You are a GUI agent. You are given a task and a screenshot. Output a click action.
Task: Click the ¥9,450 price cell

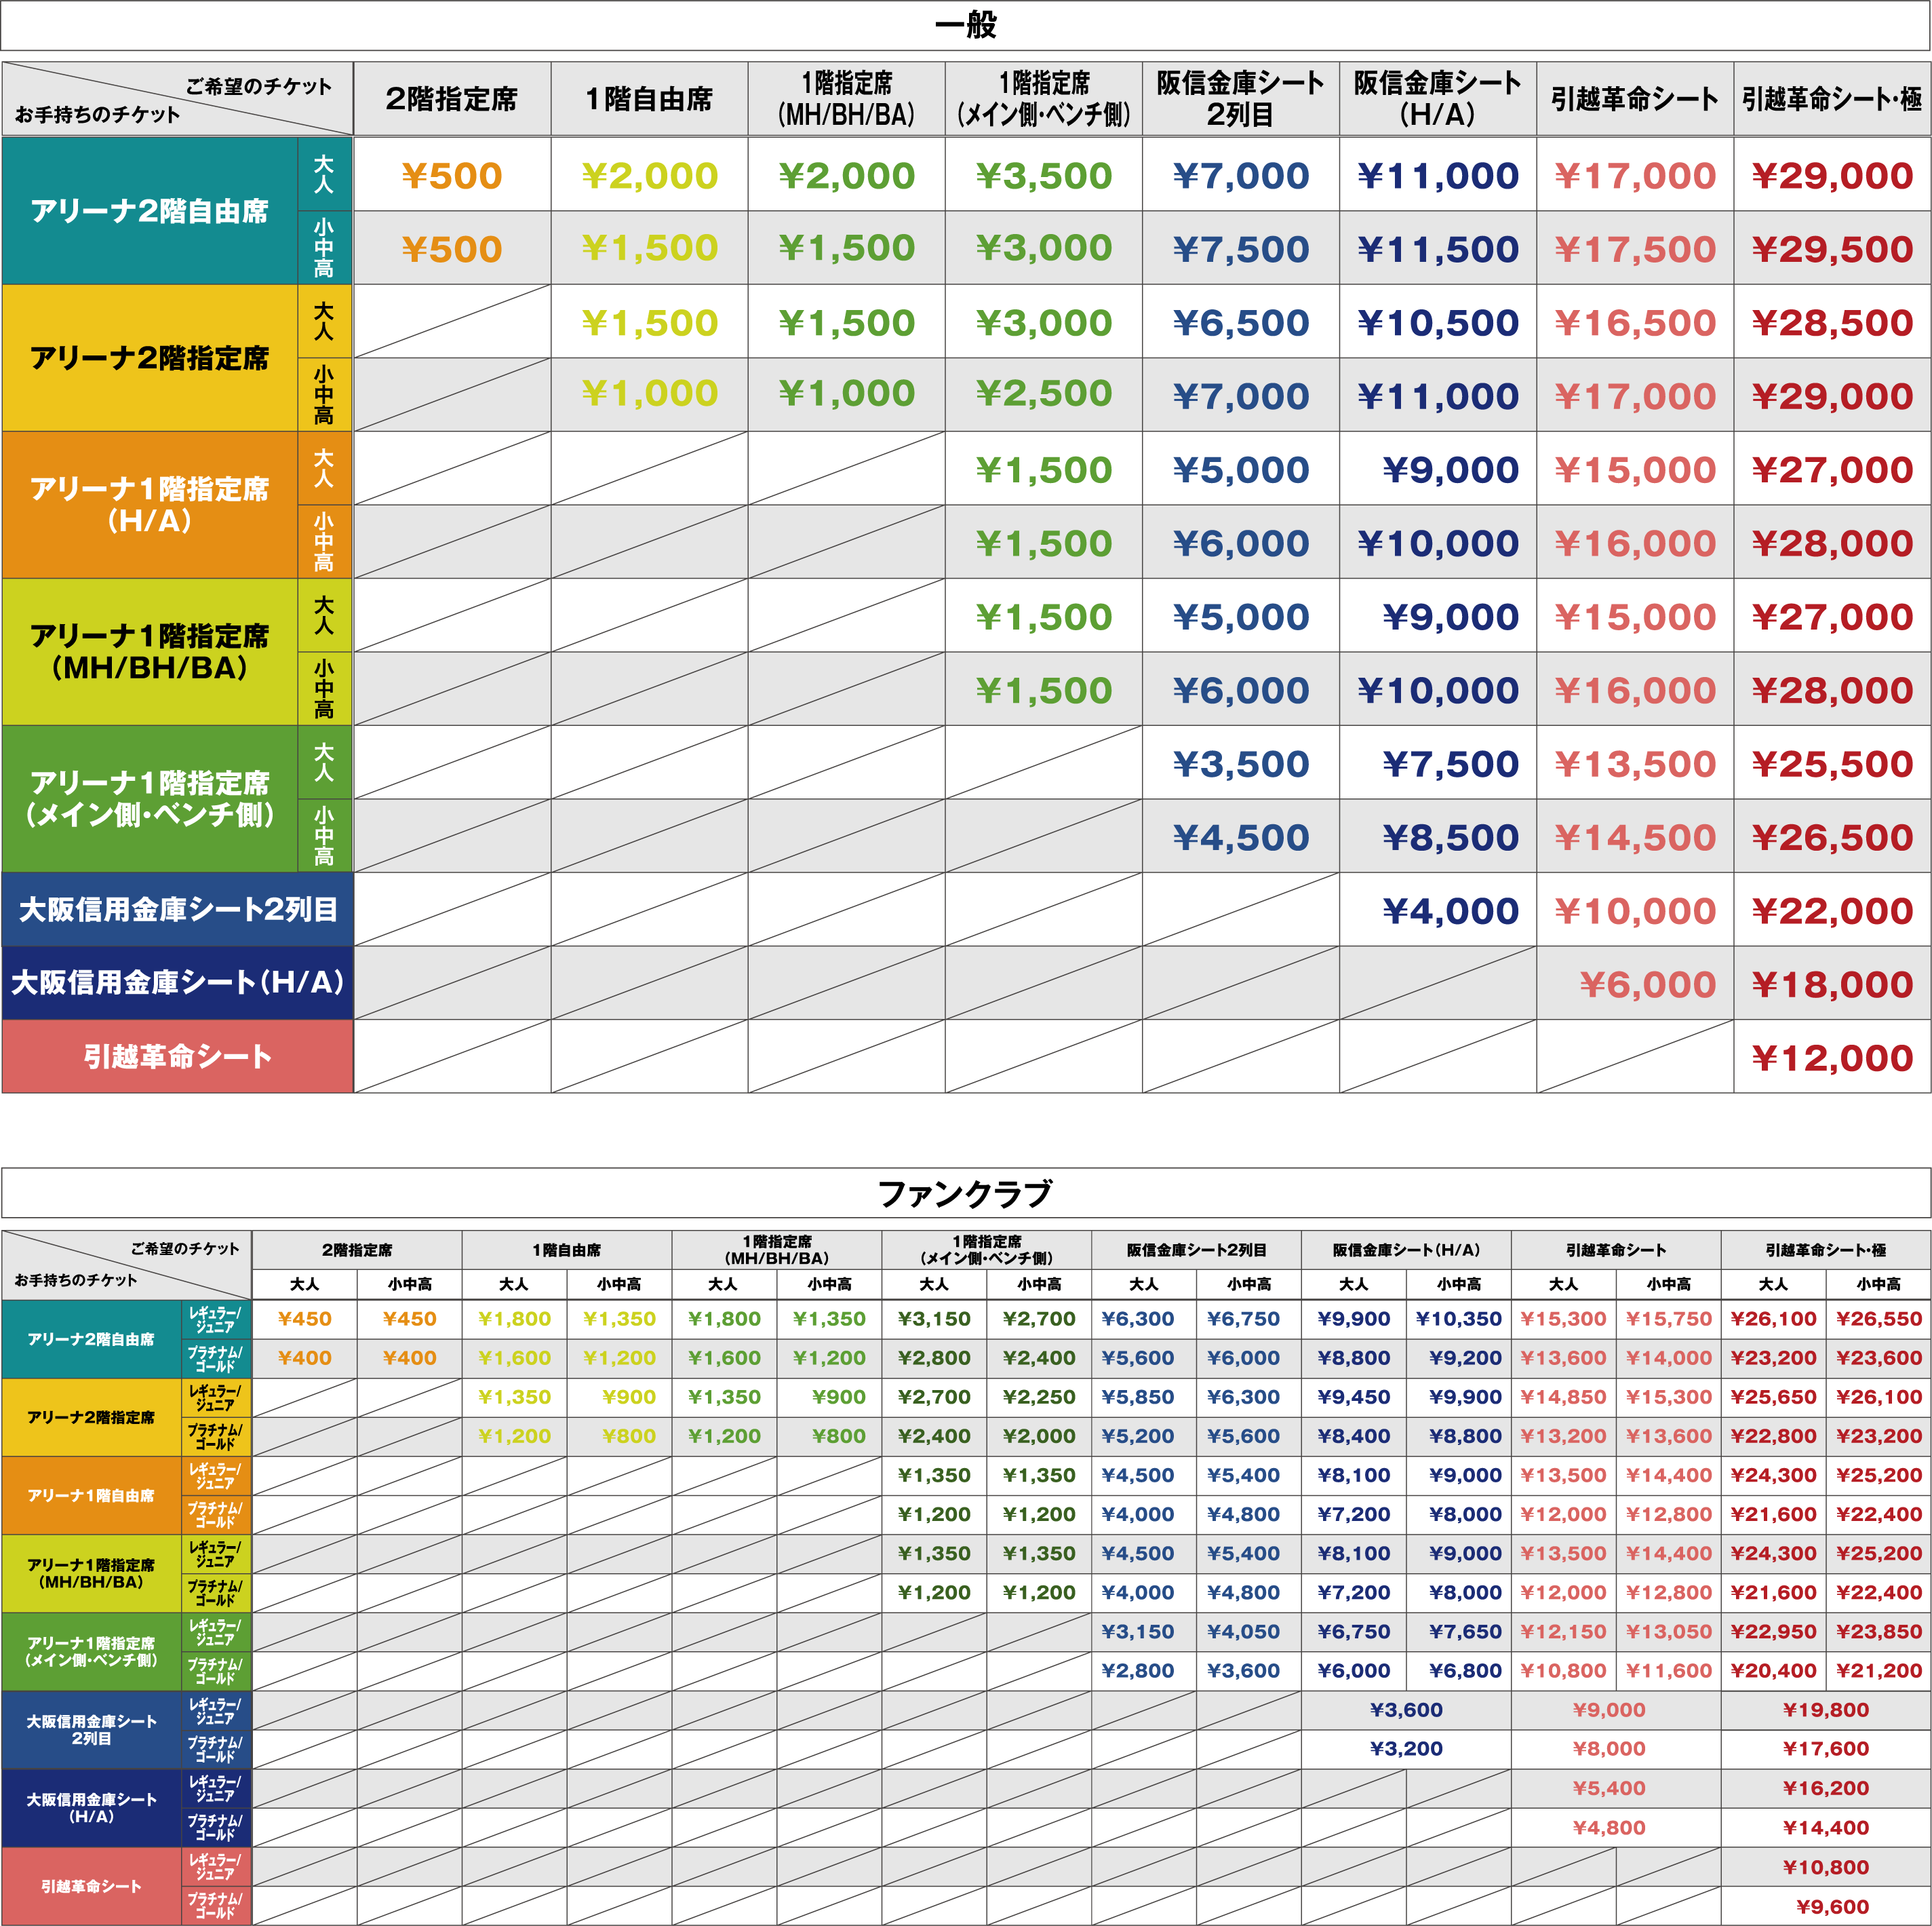coord(1354,1397)
